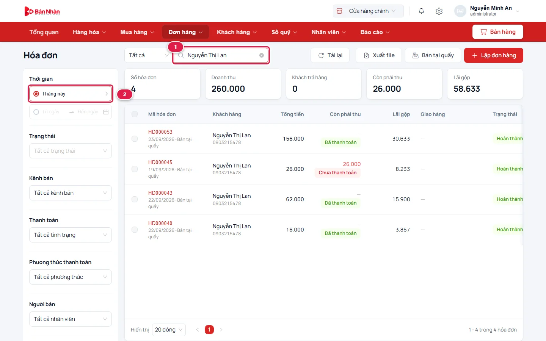Image resolution: width=546 pixels, height=341 pixels.
Task: Open the Hàng hóa menu
Action: click(x=89, y=32)
